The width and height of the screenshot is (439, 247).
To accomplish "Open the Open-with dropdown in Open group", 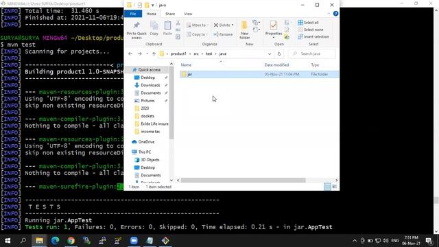I will [288, 23].
